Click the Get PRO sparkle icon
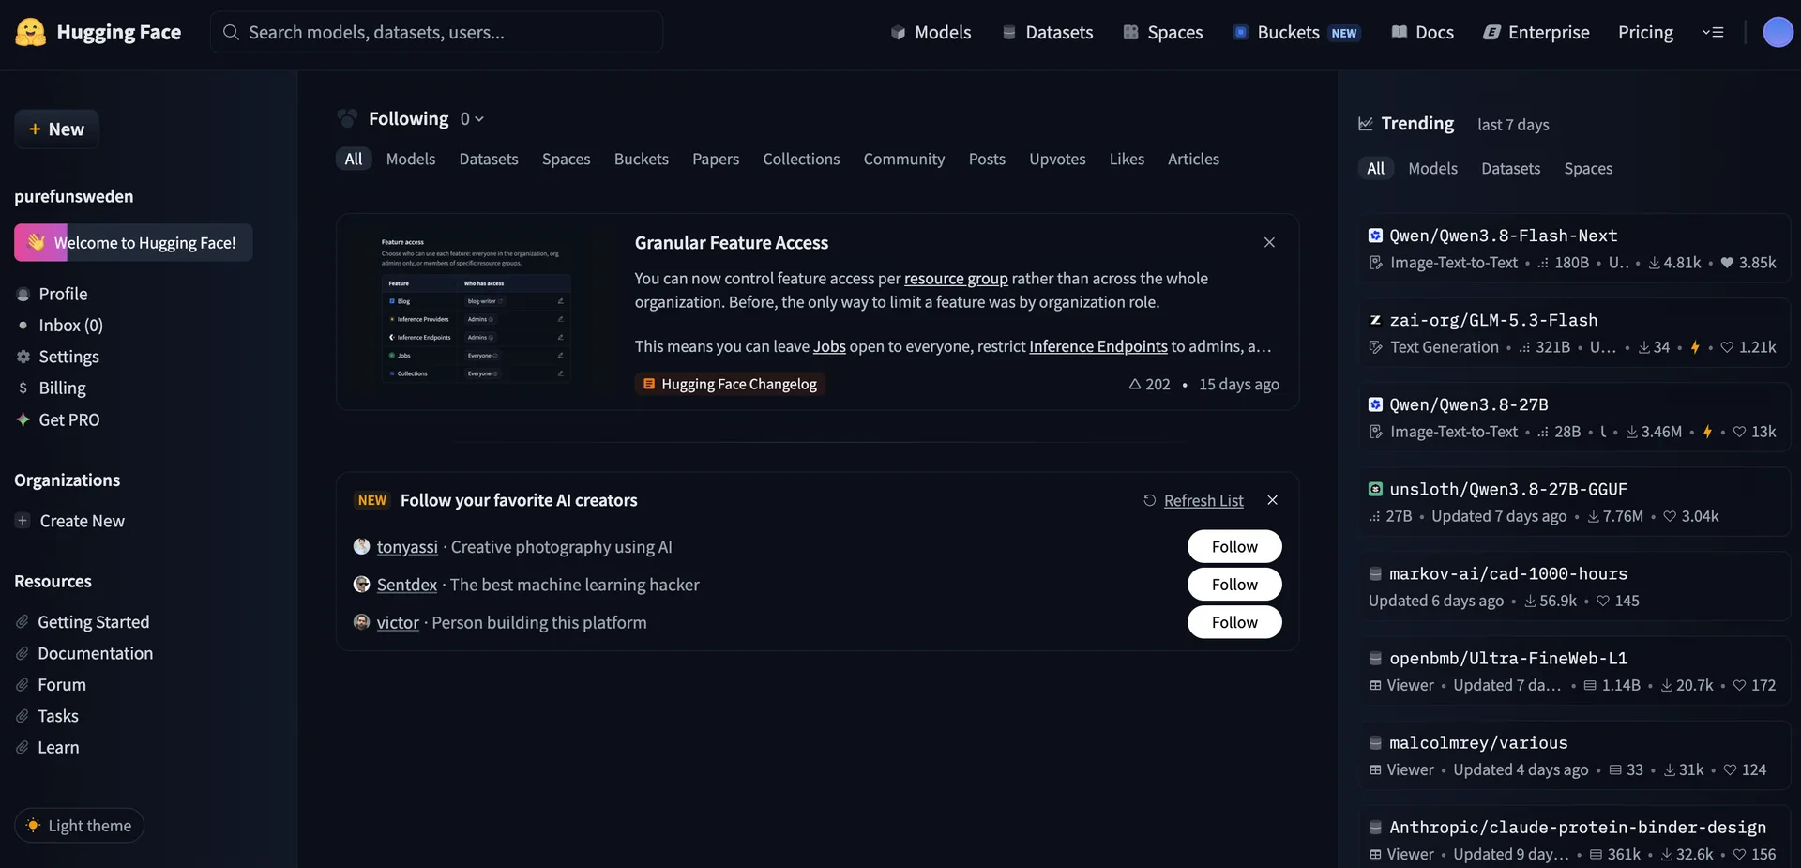Viewport: 1801px width, 868px height. [x=23, y=419]
